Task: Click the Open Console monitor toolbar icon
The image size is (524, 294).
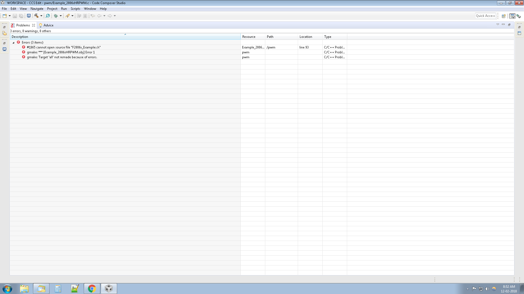Action: [x=29, y=16]
